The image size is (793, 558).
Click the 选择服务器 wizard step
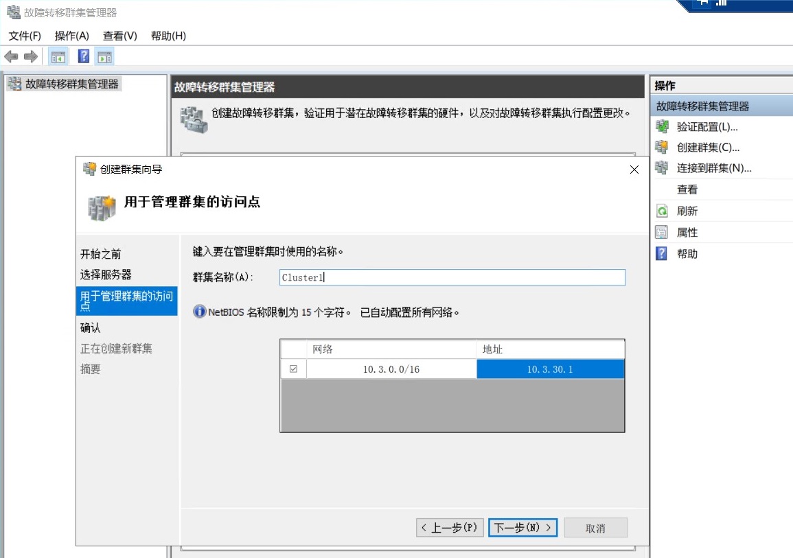(106, 275)
